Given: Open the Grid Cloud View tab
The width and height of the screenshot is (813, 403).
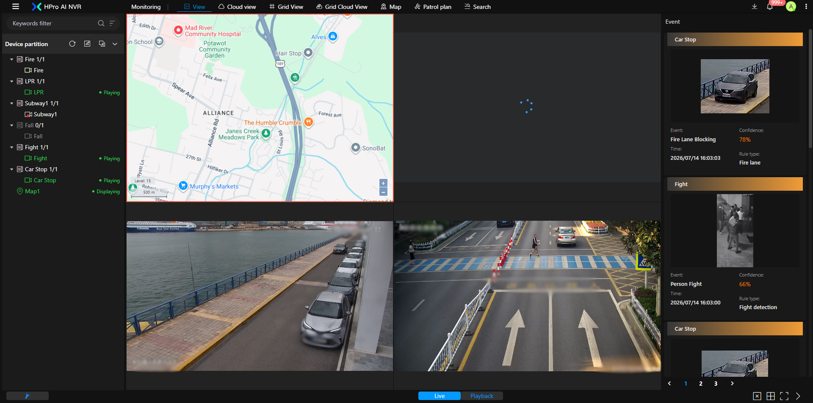Looking at the screenshot, I should pyautogui.click(x=342, y=7).
